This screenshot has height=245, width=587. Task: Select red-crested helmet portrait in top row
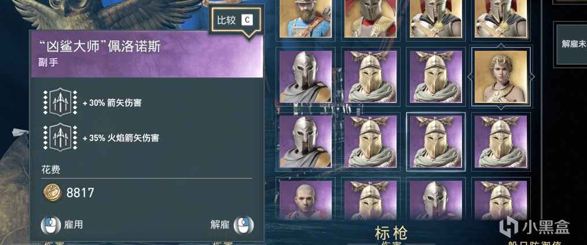coord(370,18)
